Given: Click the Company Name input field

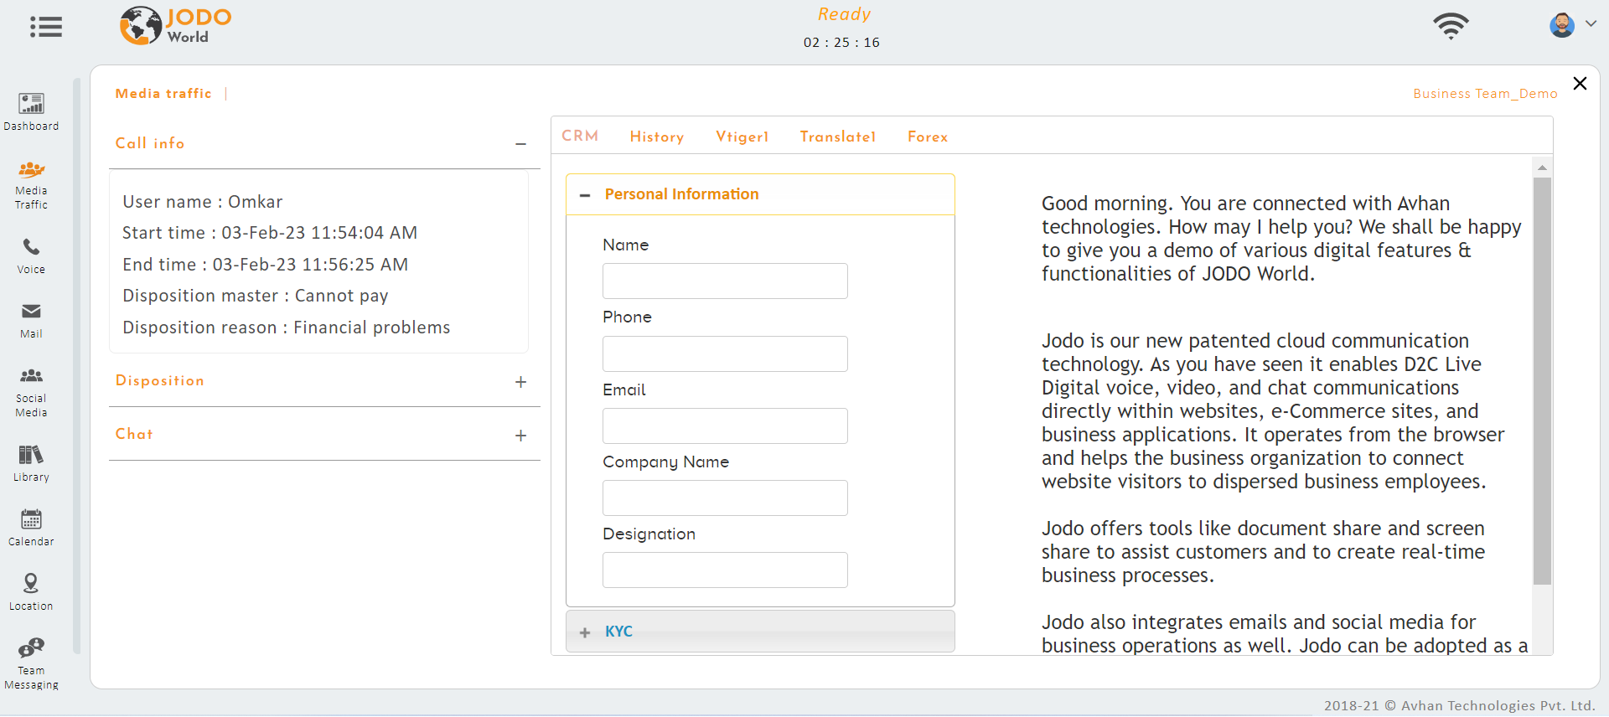Looking at the screenshot, I should (x=725, y=498).
